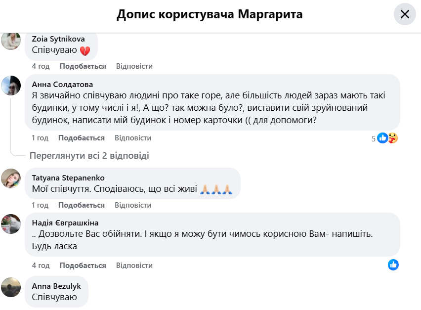Open Анна Солдатова's profile picture
The height and width of the screenshot is (310, 421).
click(11, 86)
